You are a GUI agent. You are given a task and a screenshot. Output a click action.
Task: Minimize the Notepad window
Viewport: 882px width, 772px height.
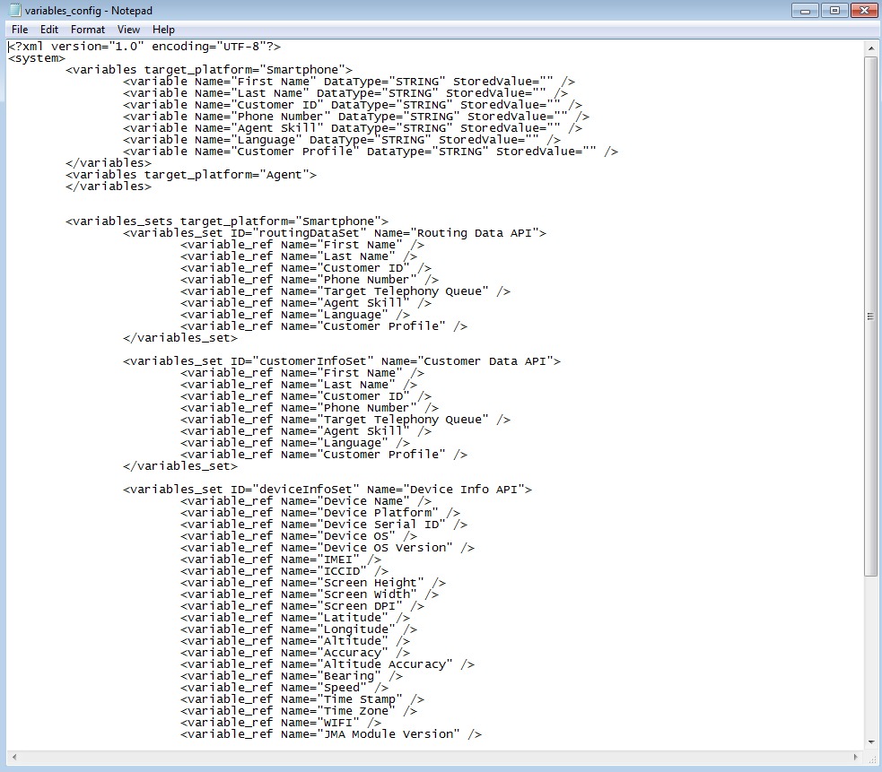click(x=805, y=10)
